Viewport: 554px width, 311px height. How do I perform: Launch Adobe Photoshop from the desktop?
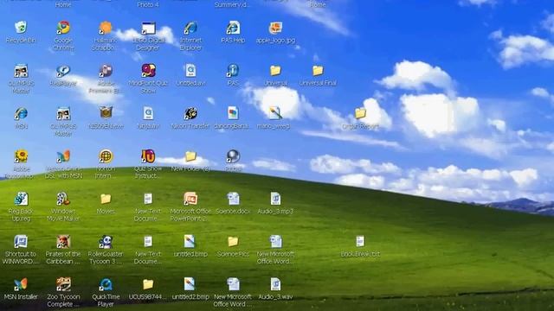click(21, 156)
